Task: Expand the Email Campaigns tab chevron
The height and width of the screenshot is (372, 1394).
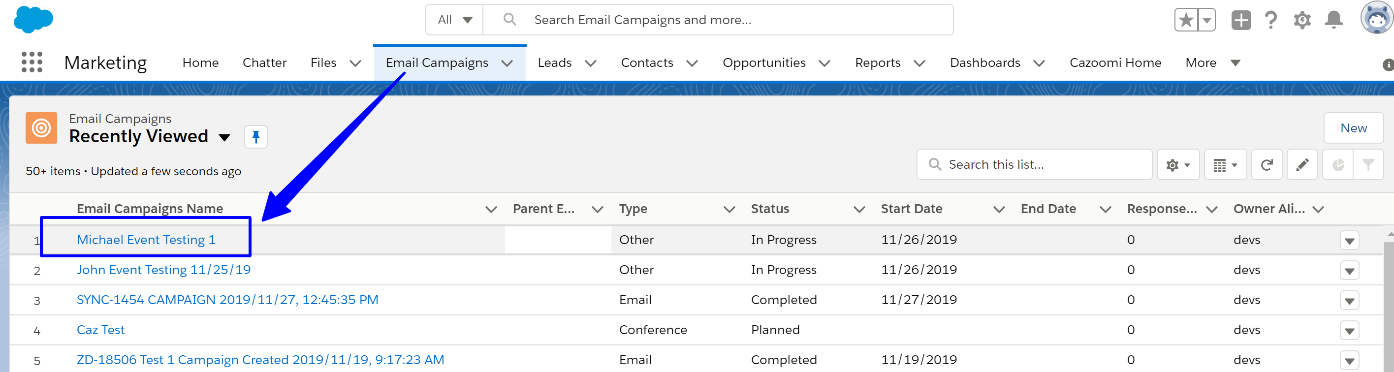Action: pyautogui.click(x=507, y=63)
